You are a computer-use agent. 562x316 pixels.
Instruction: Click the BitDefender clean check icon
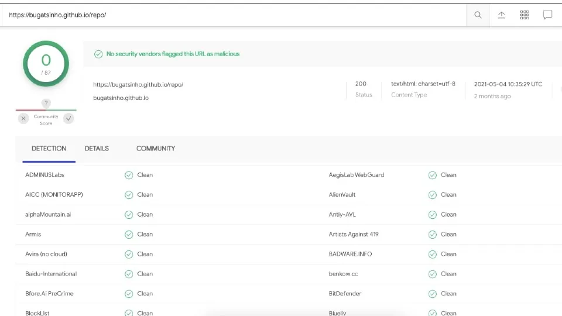click(x=432, y=293)
